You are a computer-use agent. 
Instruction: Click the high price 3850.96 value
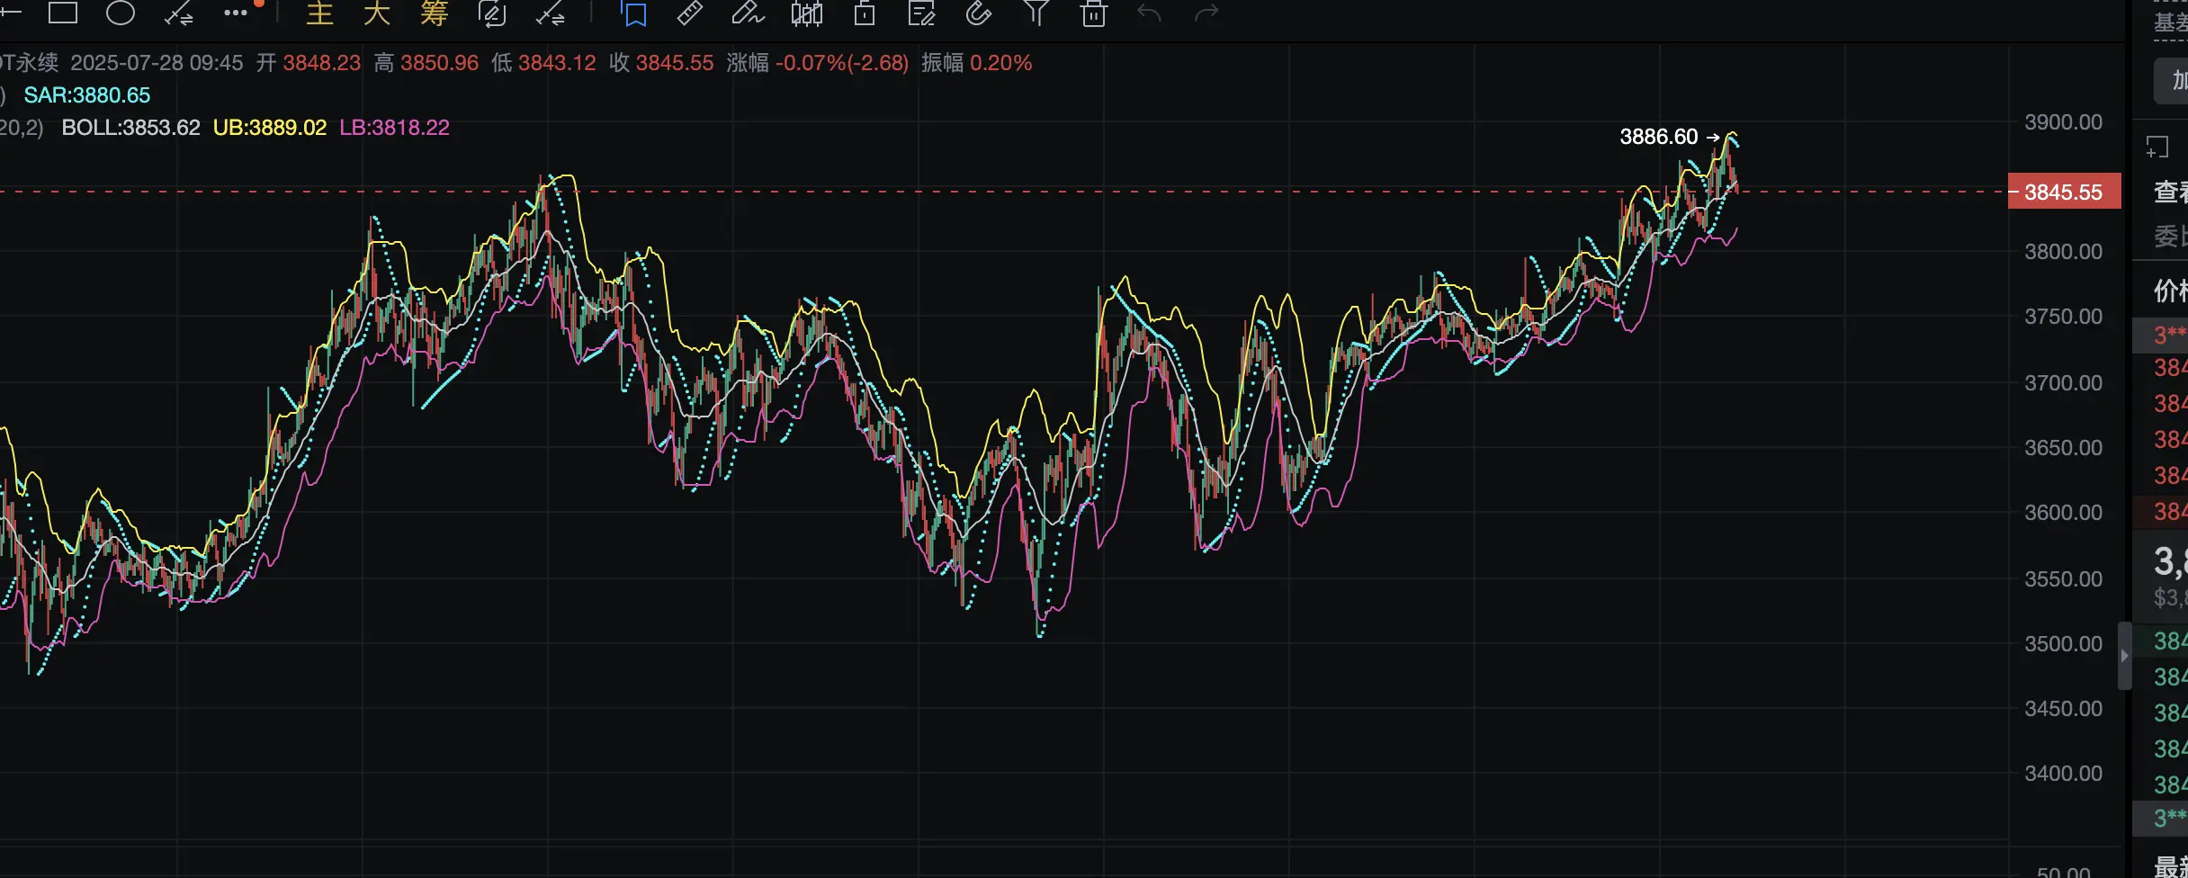pos(439,63)
